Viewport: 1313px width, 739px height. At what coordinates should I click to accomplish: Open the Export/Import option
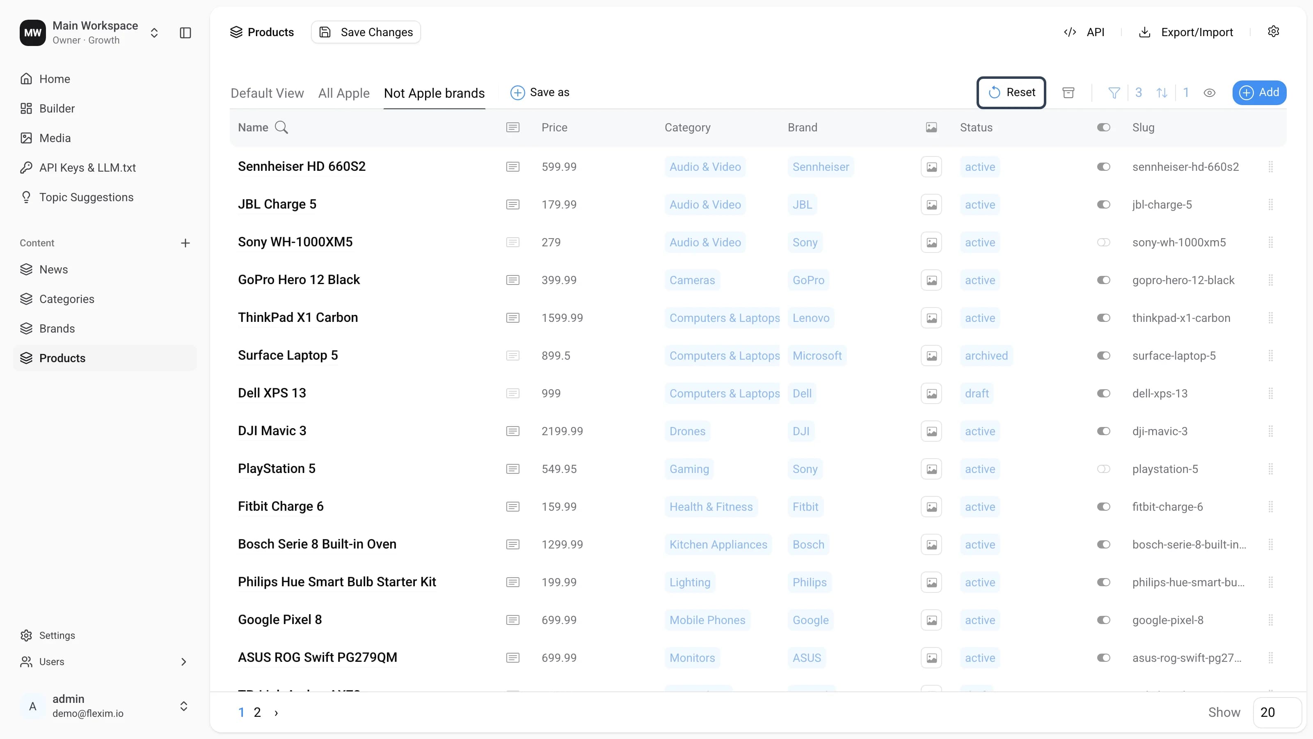pyautogui.click(x=1186, y=32)
